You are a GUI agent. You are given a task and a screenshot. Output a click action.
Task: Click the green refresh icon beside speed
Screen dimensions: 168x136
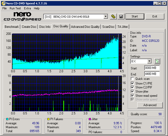click(x=157, y=61)
